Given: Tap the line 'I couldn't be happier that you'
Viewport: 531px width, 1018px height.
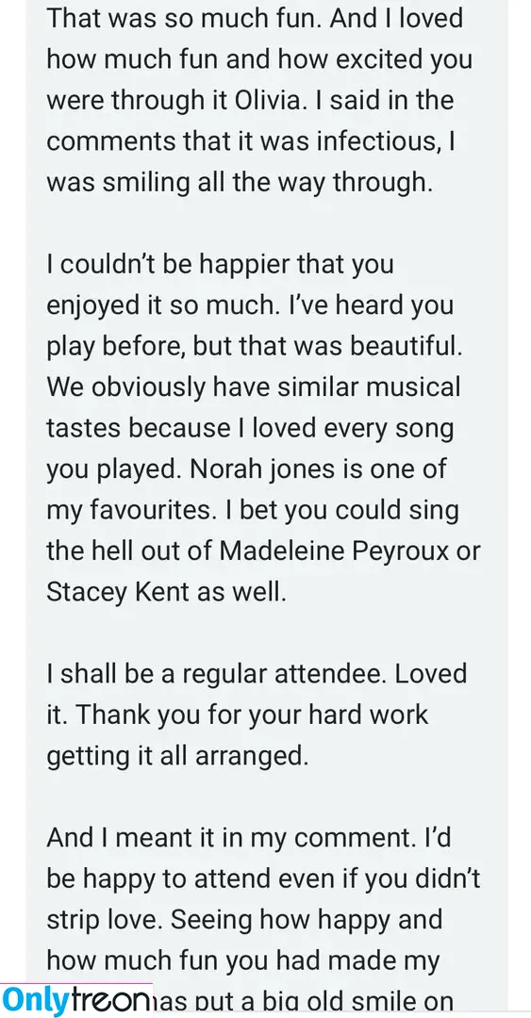Looking at the screenshot, I should point(220,265).
